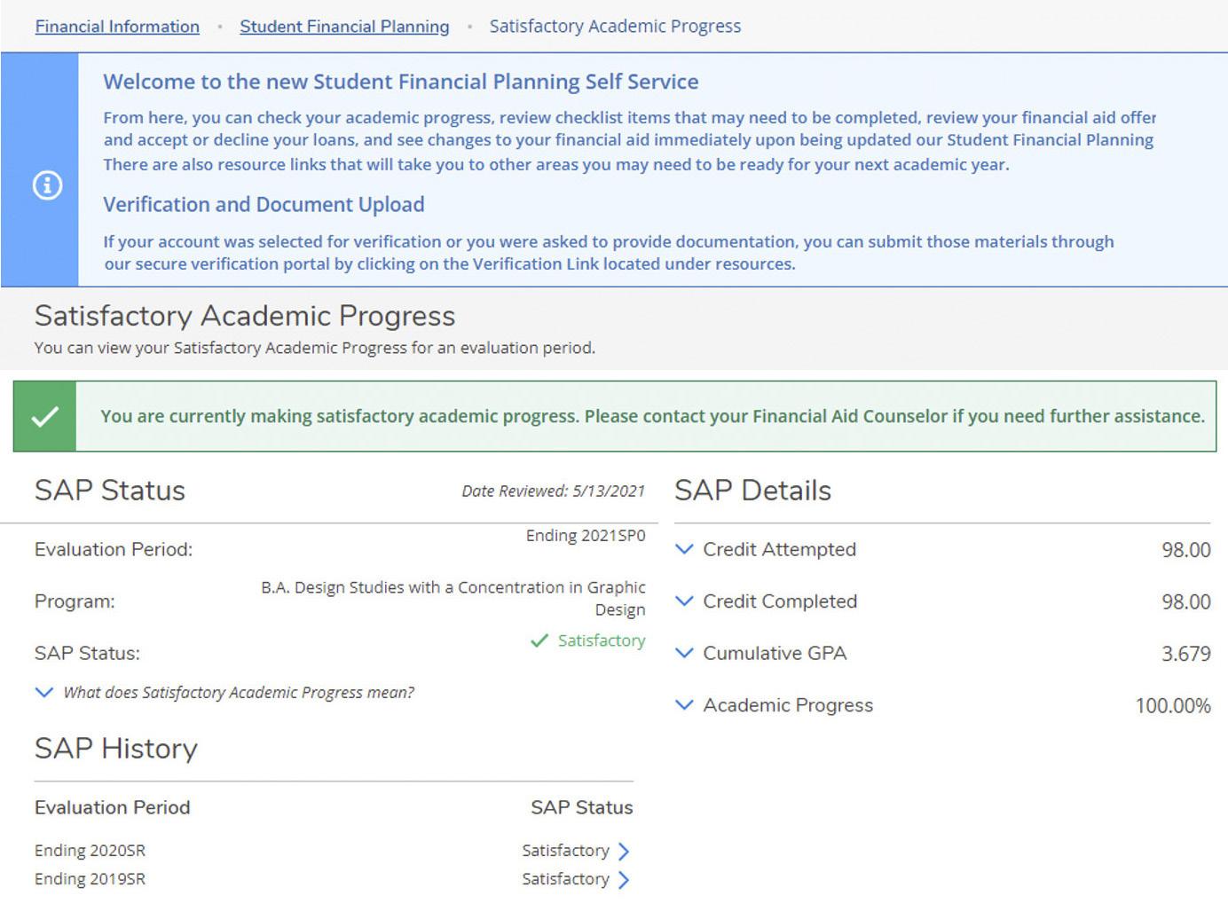Image resolution: width=1228 pixels, height=919 pixels.
Task: Click the Ending 2020SR evaluation period
Action: (90, 851)
